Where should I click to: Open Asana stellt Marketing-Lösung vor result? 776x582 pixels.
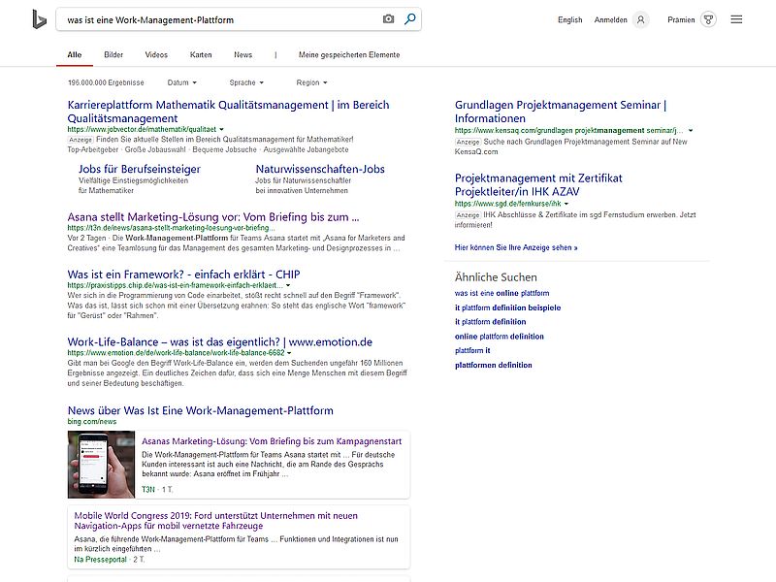pyautogui.click(x=213, y=216)
